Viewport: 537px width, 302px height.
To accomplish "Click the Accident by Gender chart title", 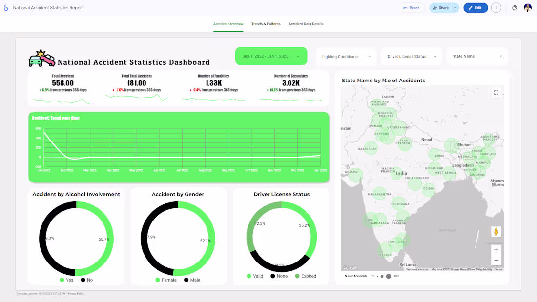I will point(178,194).
